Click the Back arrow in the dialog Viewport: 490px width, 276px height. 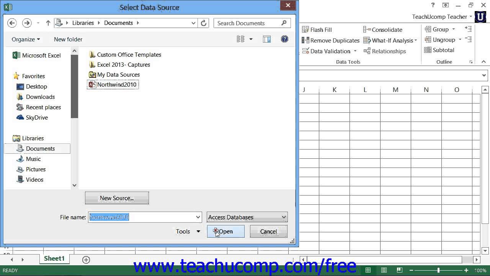(12, 23)
